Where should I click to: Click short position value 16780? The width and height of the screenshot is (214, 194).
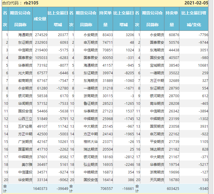point(174,180)
